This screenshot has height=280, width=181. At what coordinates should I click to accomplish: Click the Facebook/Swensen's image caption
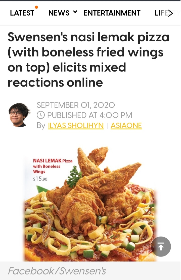57,271
